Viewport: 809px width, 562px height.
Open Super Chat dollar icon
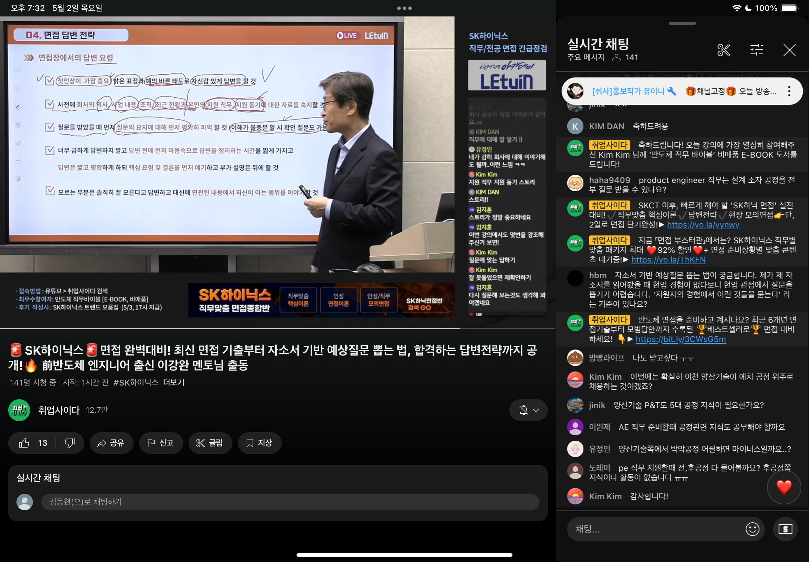785,529
